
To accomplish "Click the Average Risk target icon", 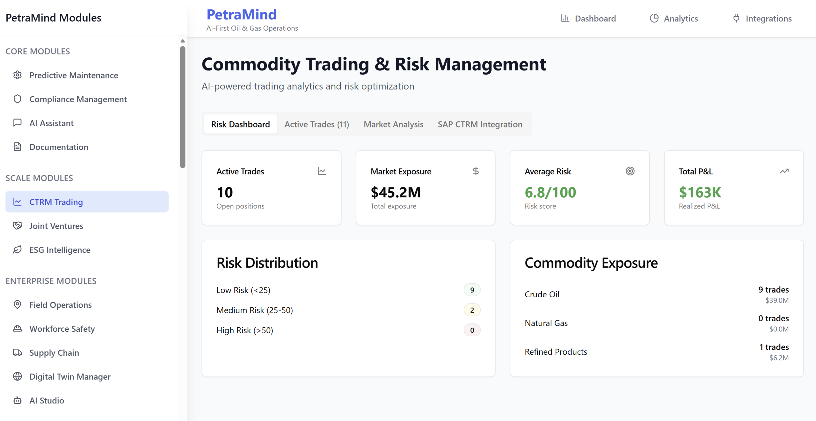I will tap(630, 171).
